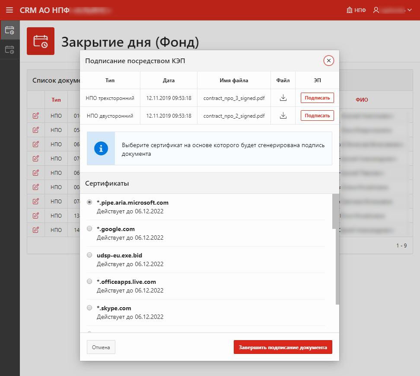This screenshot has height=376, width=420.
Task: Select the *.google.com certificate radio
Action: (x=89, y=228)
